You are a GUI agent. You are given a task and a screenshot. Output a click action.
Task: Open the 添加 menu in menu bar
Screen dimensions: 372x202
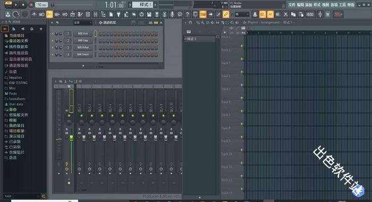[309, 5]
